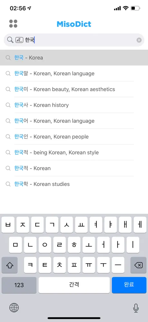Tap the ㅡ key
Image resolution: width=148 pixels, height=322 pixels.
pyautogui.click(x=118, y=265)
